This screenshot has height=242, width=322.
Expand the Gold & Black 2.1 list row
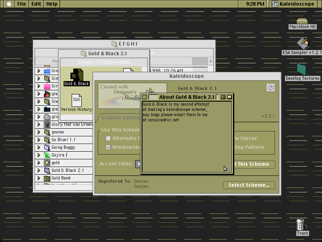point(39,171)
